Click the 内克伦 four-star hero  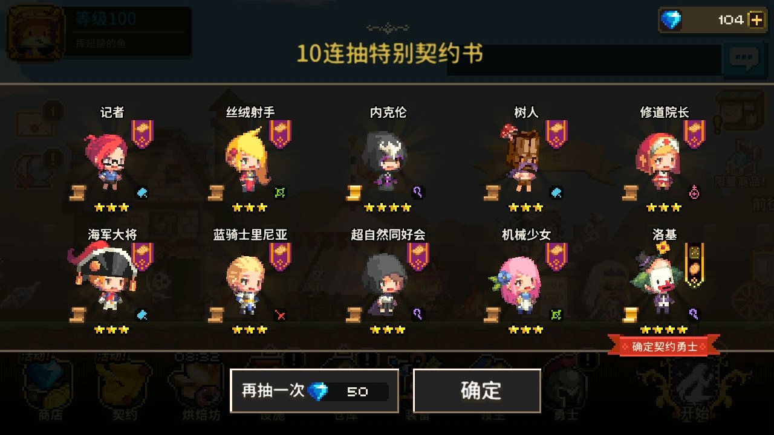(385, 163)
